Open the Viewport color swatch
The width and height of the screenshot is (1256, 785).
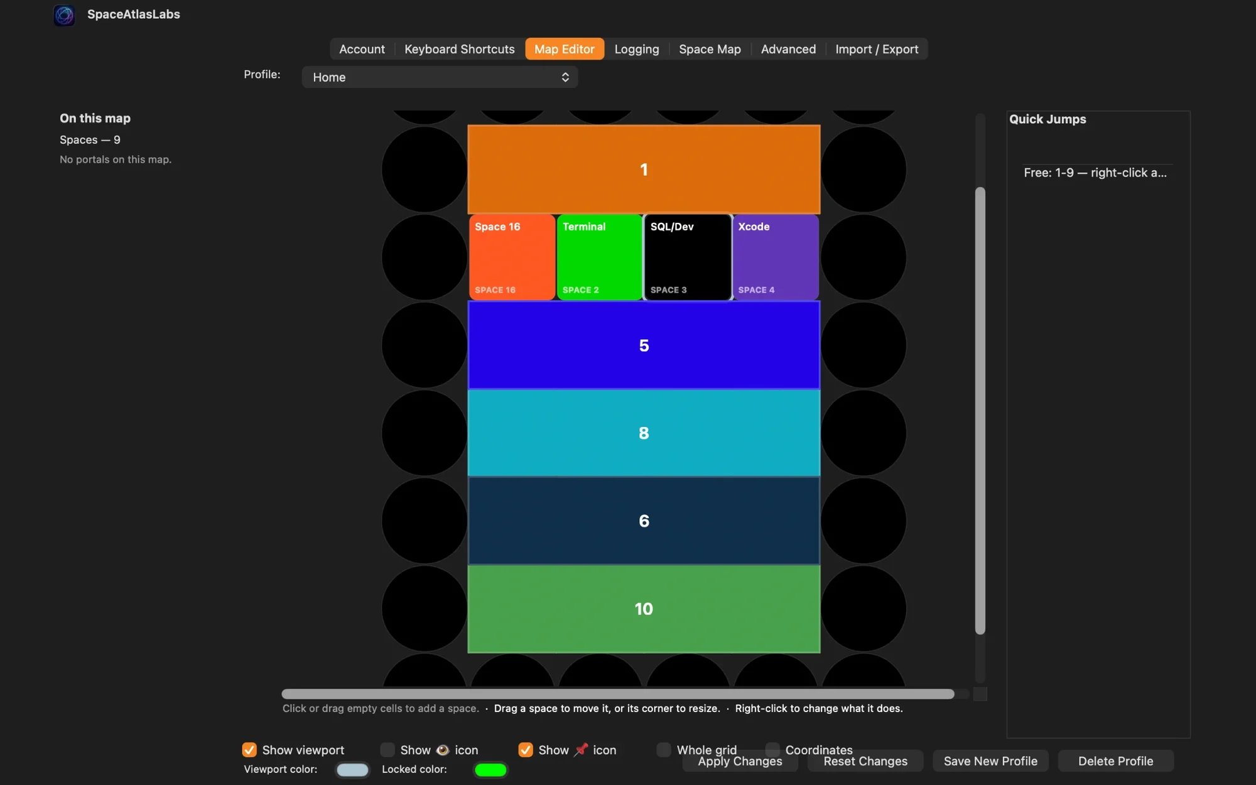coord(352,770)
